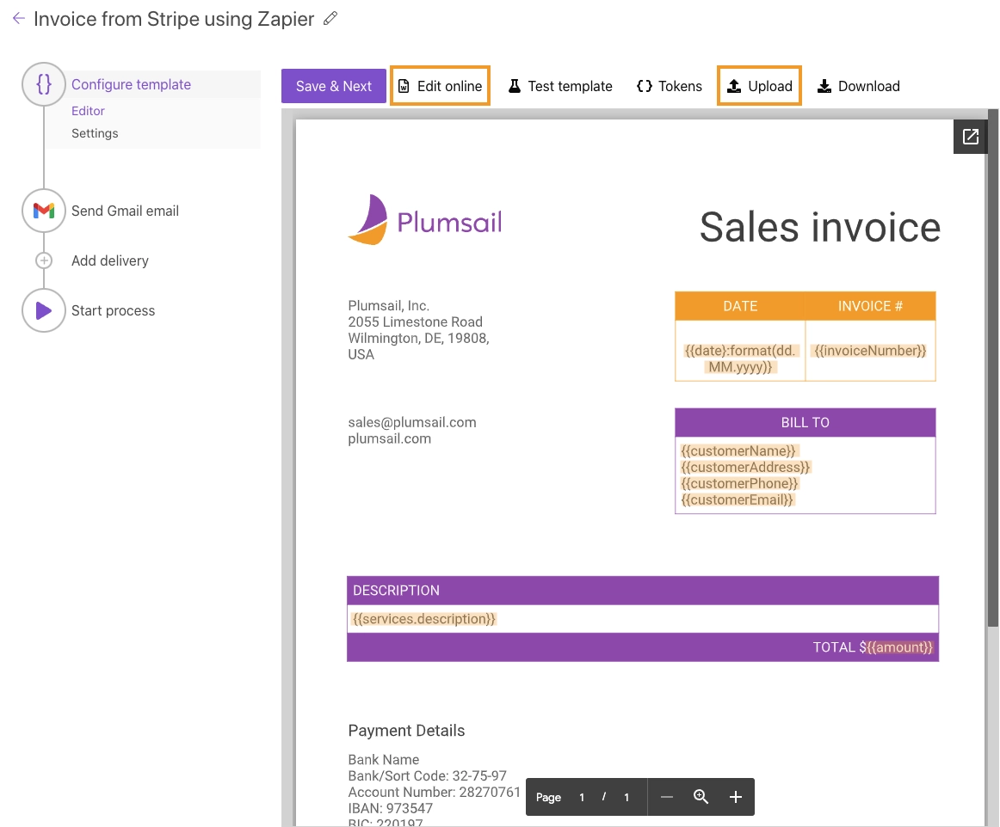Open the Editor sub-item
The image size is (1000, 827).
tap(88, 111)
